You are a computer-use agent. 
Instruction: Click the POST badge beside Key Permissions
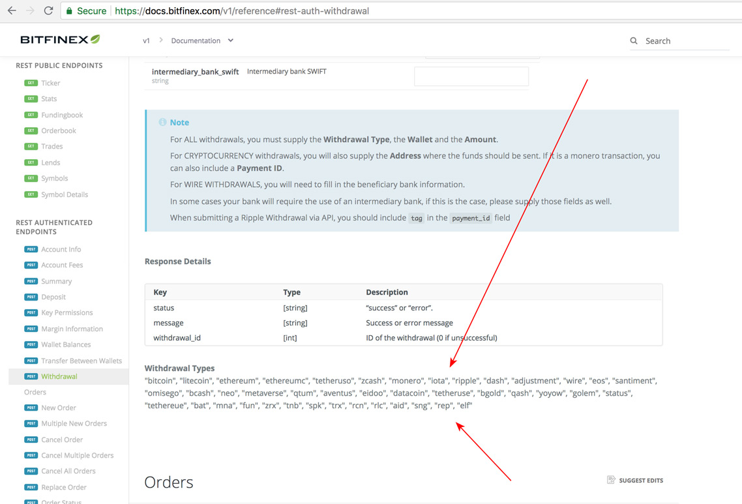[x=31, y=312]
